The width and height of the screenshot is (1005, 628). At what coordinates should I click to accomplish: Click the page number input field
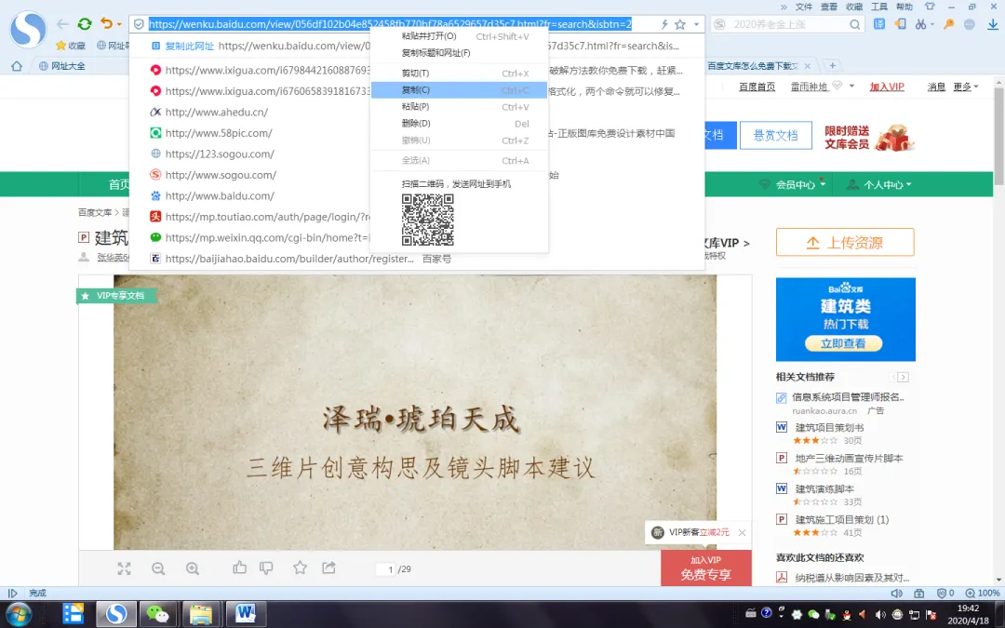(x=386, y=569)
